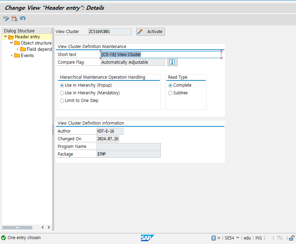Collapse the Object structure tree node

click(11, 43)
